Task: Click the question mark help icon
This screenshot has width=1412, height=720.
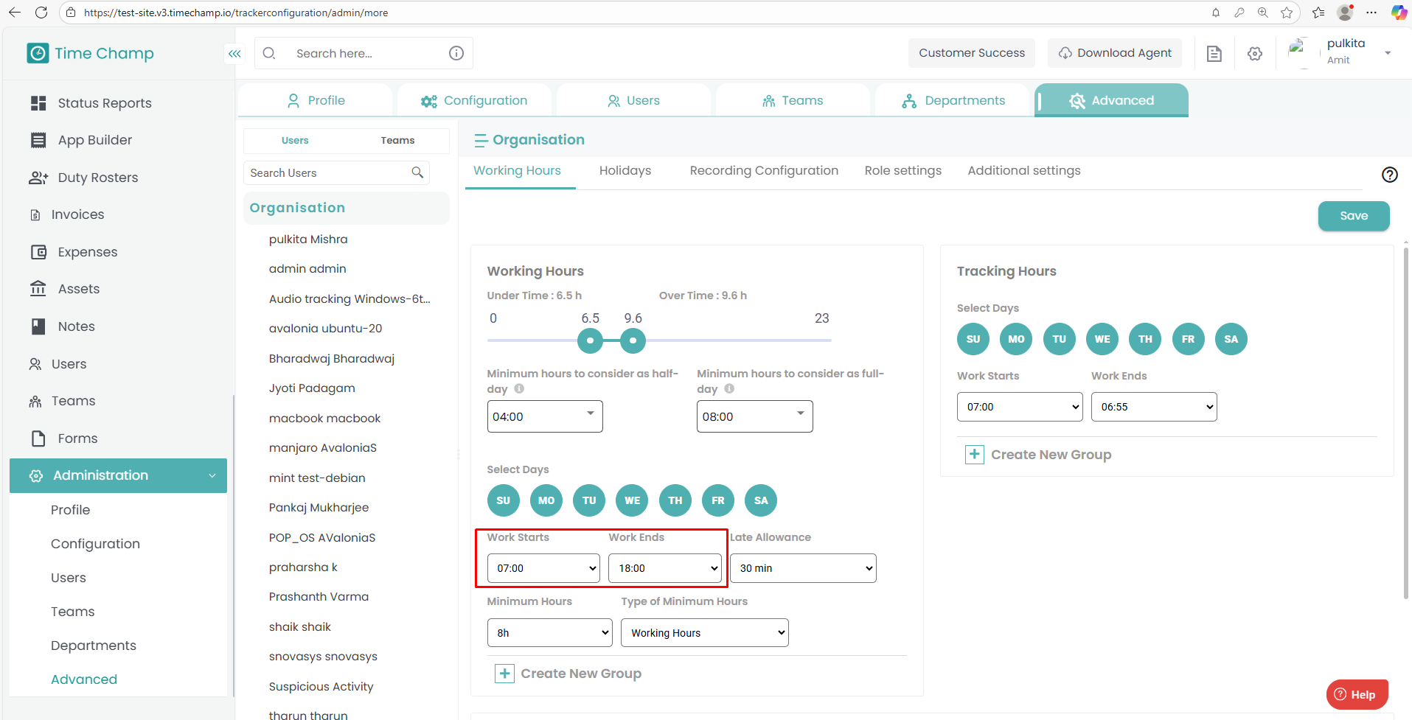Action: pos(1389,175)
